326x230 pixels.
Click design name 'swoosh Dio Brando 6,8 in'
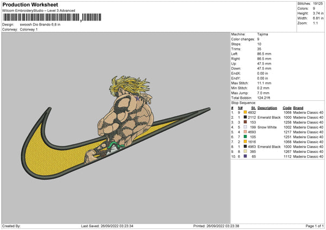coord(40,24)
